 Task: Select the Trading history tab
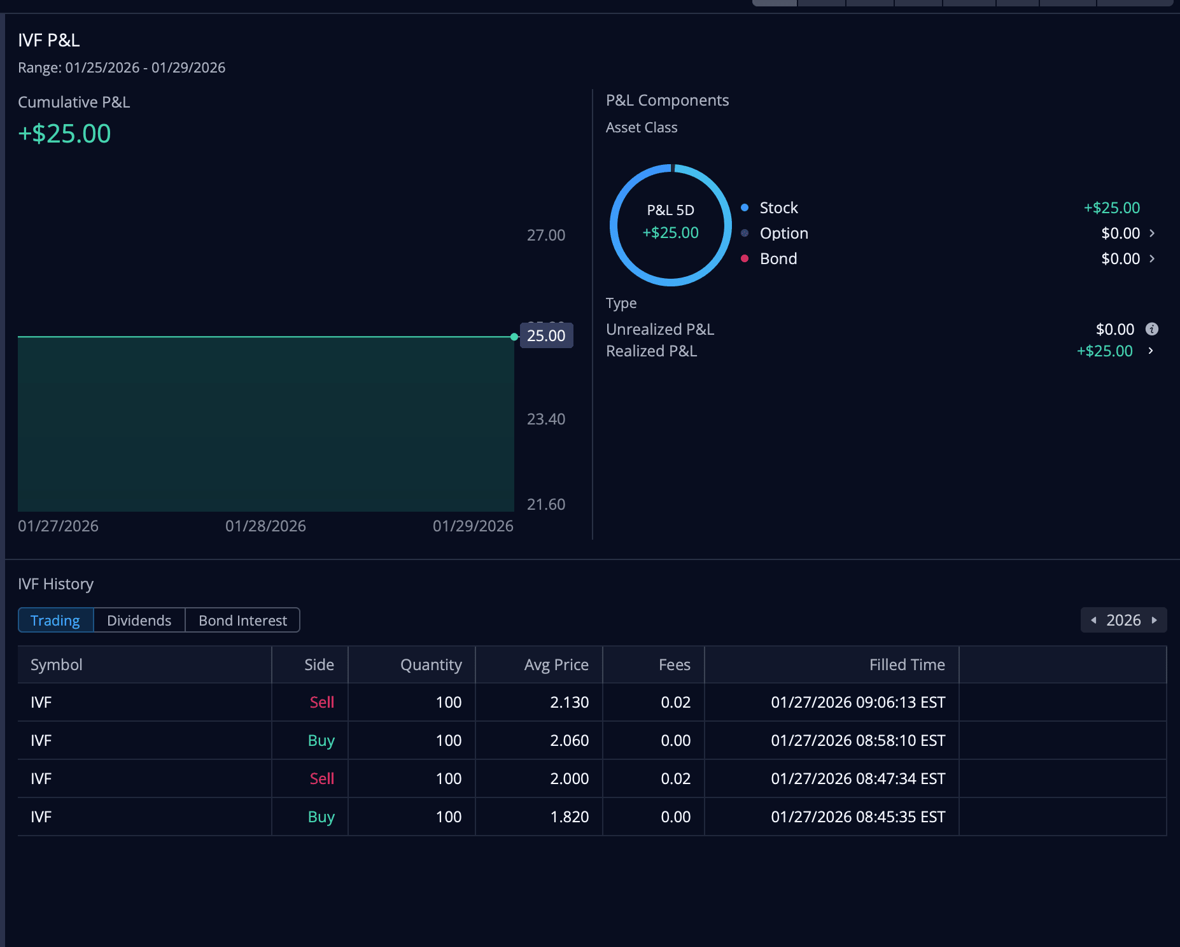(x=55, y=621)
